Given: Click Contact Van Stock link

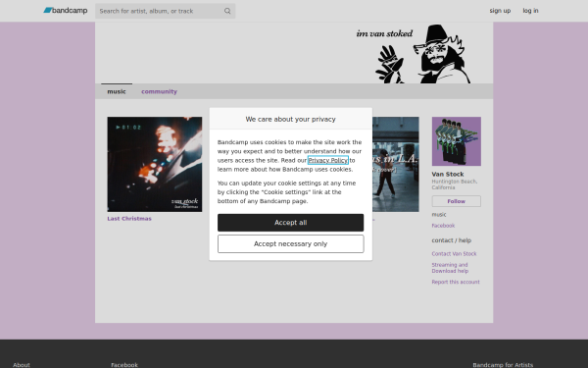Looking at the screenshot, I should [454, 254].
